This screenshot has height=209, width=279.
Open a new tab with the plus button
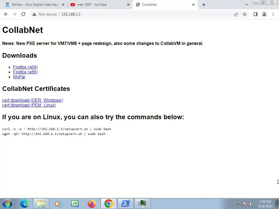coord(204,5)
